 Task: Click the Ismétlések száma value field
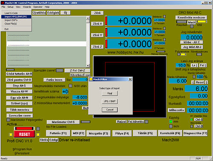[x=65, y=92]
